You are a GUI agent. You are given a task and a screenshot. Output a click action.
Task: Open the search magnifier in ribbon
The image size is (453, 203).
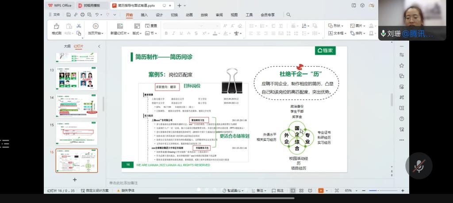point(288,15)
